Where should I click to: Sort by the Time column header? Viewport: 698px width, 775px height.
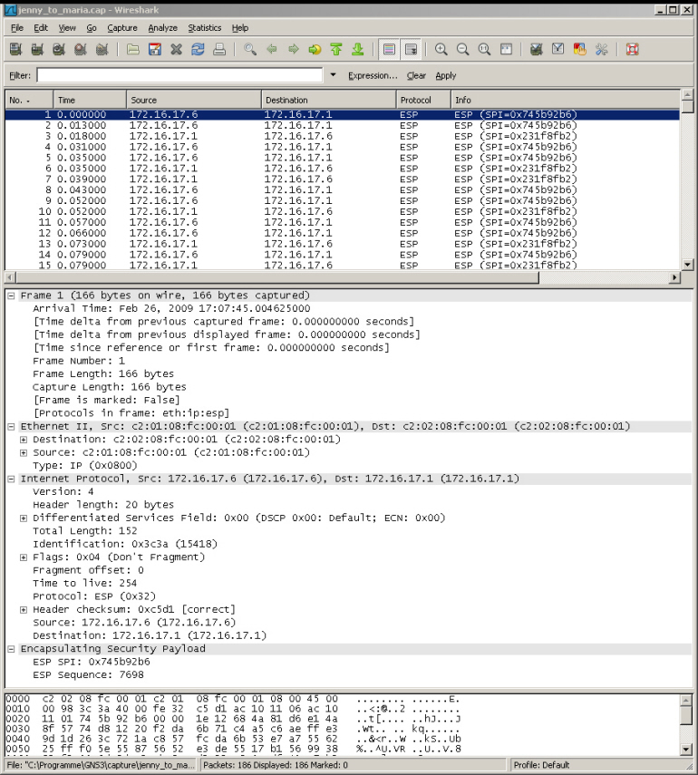click(90, 100)
